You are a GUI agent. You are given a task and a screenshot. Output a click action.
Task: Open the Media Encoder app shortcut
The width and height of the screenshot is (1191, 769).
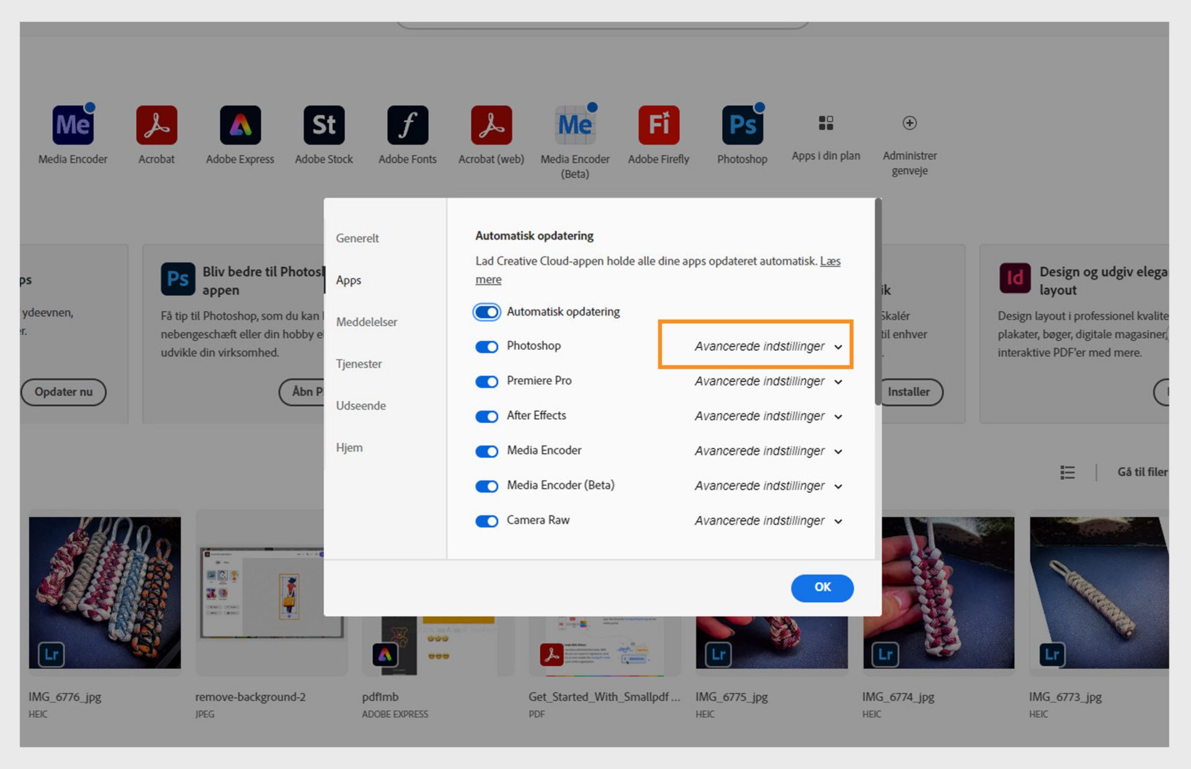pos(73,125)
